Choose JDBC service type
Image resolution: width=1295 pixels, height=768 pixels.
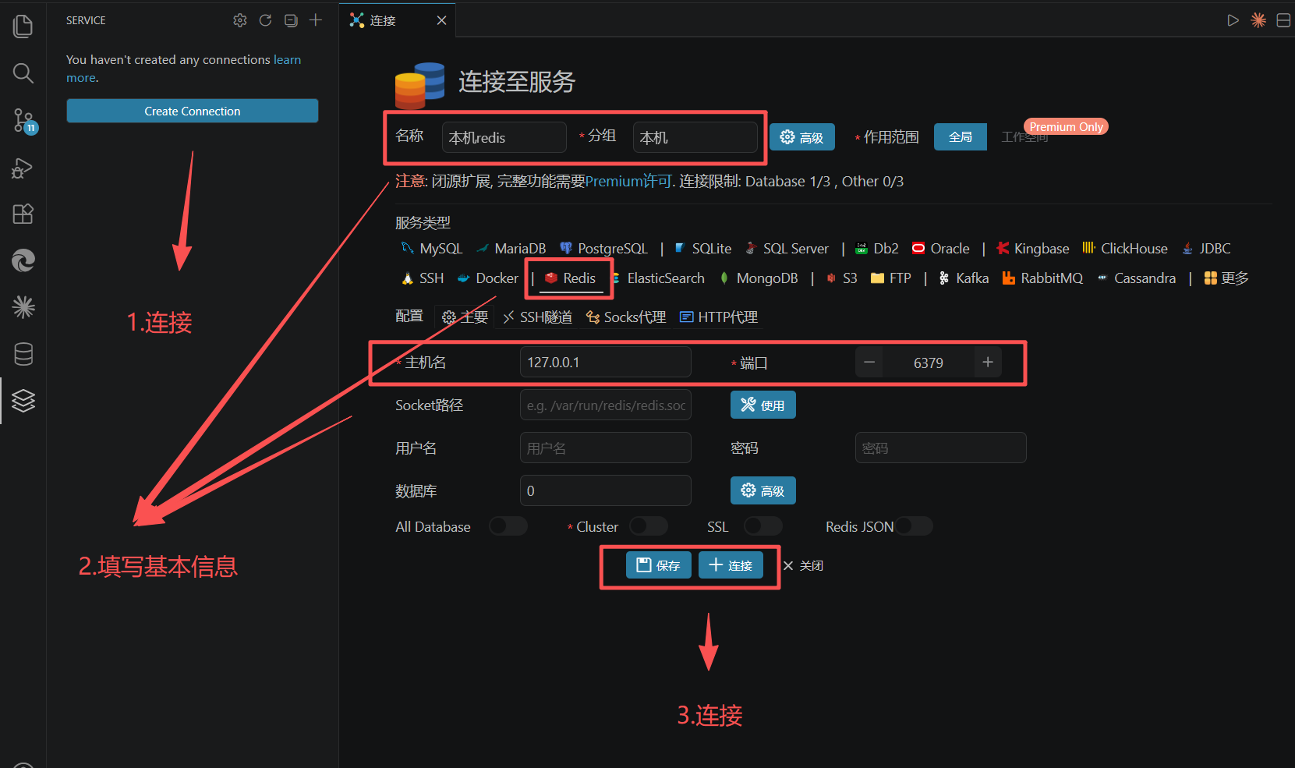(1206, 249)
